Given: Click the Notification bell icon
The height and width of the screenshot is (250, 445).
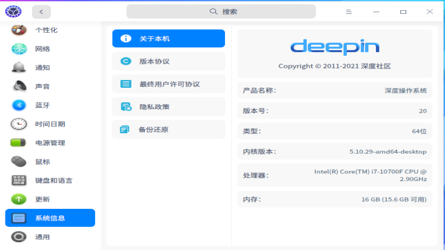Looking at the screenshot, I should coord(19,67).
